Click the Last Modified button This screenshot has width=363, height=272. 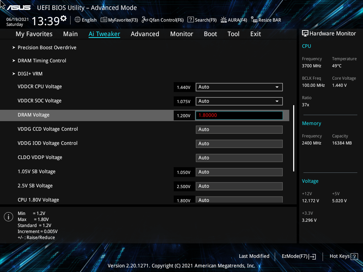254,256
